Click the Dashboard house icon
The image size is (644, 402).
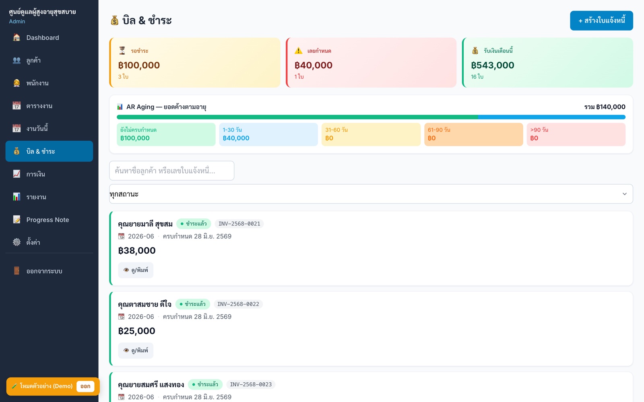click(x=17, y=37)
